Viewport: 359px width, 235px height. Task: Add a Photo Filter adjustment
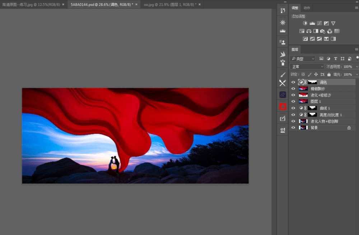(x=322, y=31)
